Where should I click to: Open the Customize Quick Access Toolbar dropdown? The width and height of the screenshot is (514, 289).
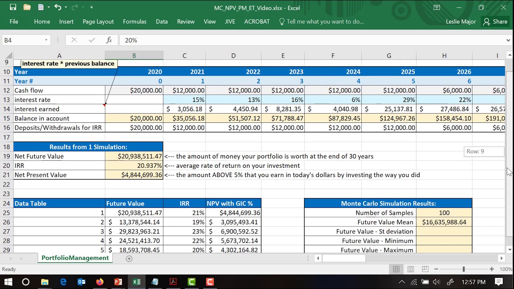92,7
